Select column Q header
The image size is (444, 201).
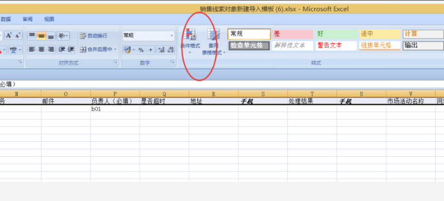tap(164, 94)
